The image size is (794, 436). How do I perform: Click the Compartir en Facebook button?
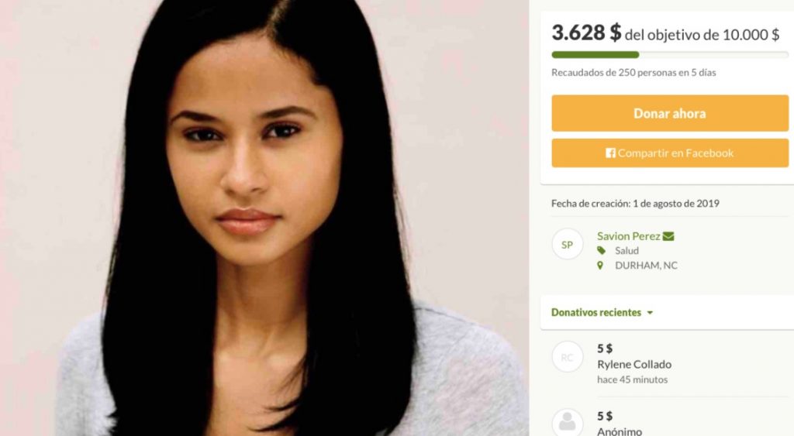click(669, 153)
